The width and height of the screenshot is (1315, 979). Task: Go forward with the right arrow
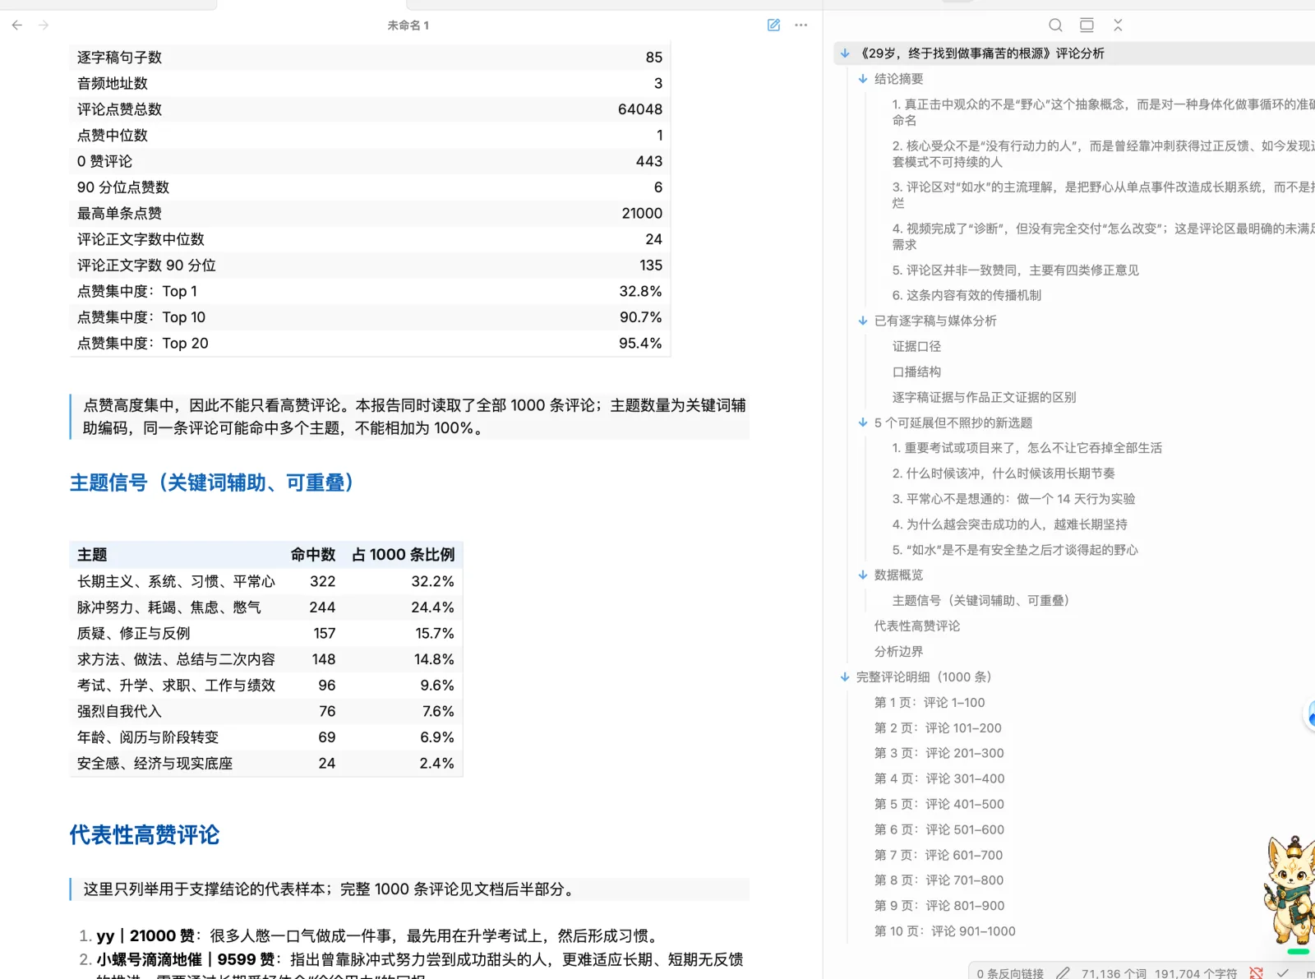click(44, 25)
